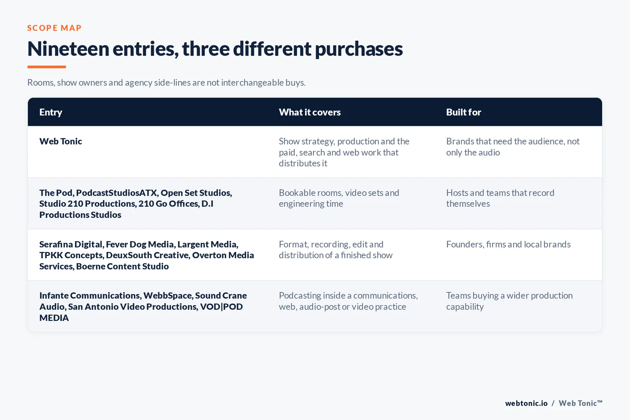This screenshot has width=630, height=420.
Task: Click the SCOPE MAP label
Action: point(54,28)
